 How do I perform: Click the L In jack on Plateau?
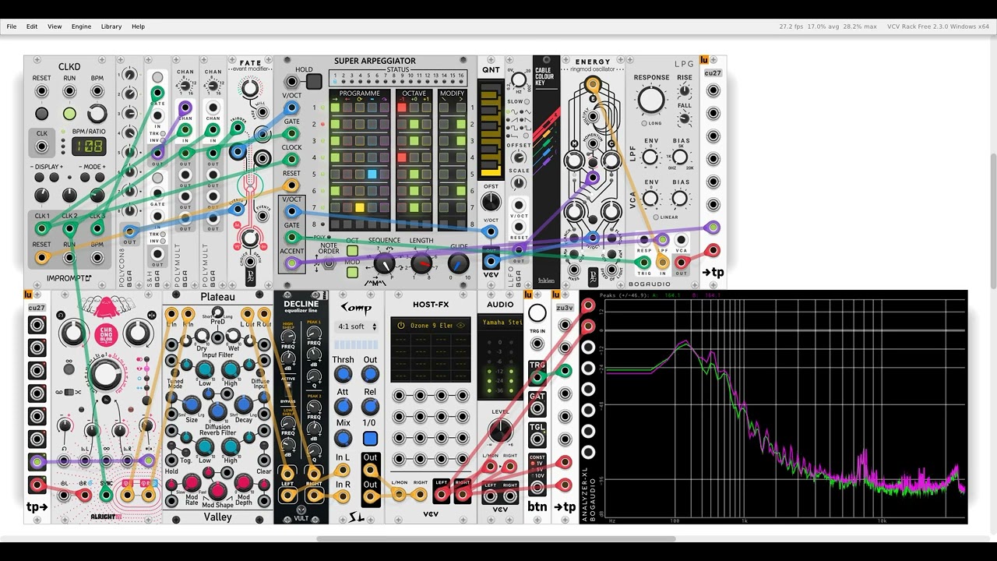click(x=172, y=313)
